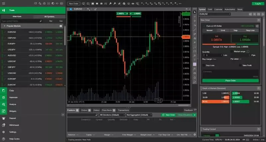
Task: Click the bell alert icon beside the EURUSD symbol selector
Action: (263, 14)
